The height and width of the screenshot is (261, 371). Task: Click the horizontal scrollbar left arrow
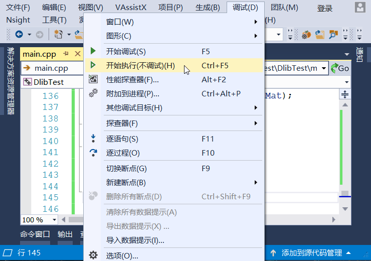(63, 220)
